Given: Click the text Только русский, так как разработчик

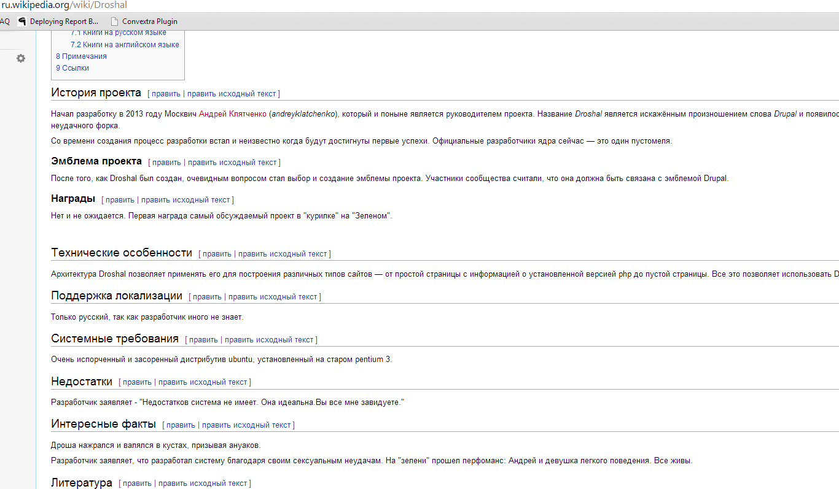Looking at the screenshot, I should click(x=147, y=318).
